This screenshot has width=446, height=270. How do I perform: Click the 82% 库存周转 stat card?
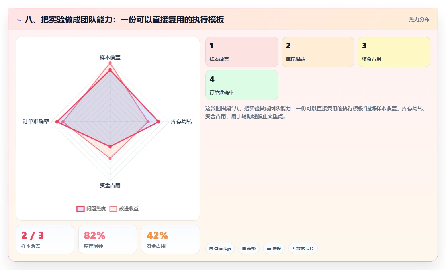(108, 239)
